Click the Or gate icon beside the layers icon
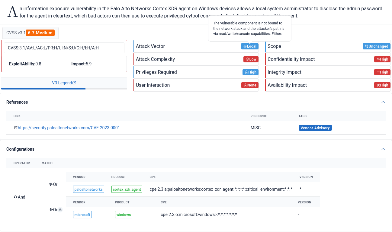The image size is (392, 232). (51, 210)
